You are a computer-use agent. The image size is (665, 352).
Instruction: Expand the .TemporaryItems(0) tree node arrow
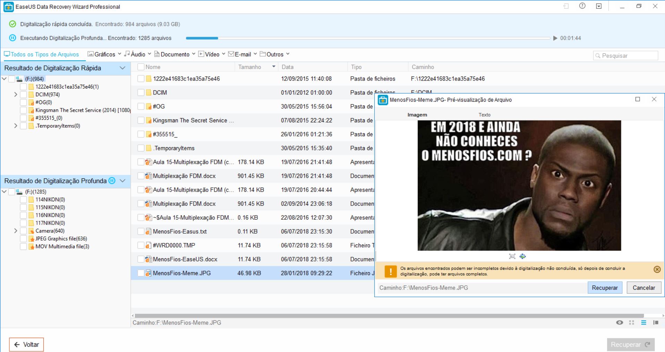[x=16, y=126]
